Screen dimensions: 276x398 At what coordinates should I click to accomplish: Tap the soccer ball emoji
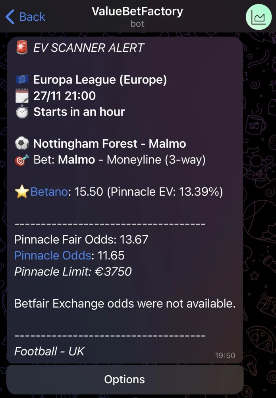pos(22,143)
